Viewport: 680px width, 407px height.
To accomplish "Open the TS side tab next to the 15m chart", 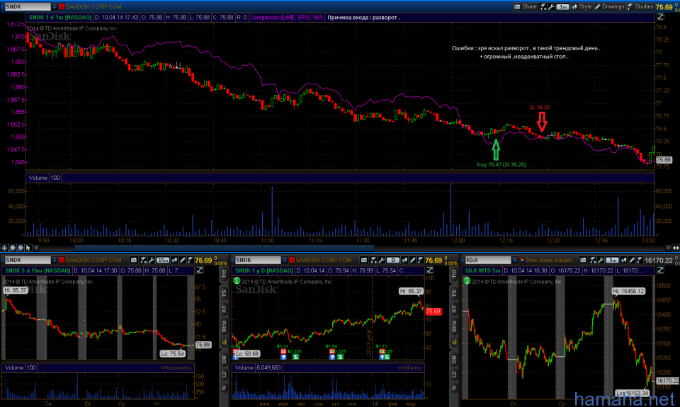I will 224,292.
